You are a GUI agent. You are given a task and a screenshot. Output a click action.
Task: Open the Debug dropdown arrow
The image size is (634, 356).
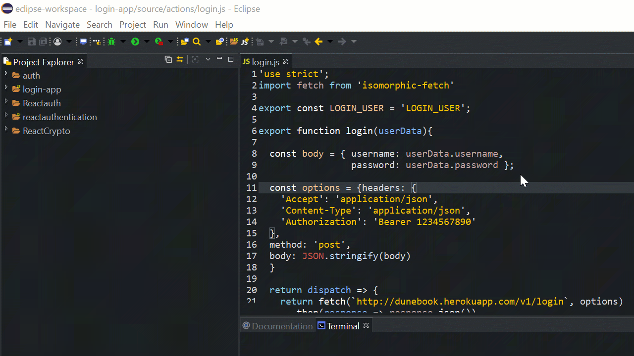coord(123,42)
